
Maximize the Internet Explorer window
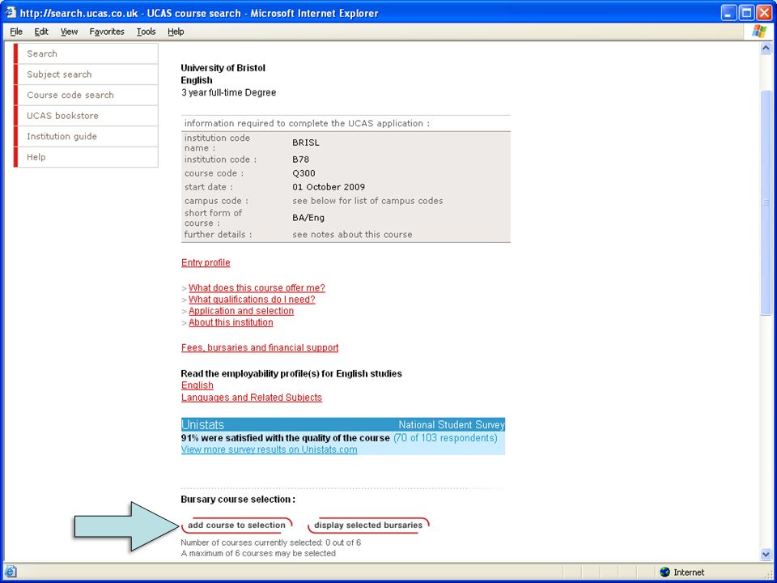click(745, 13)
